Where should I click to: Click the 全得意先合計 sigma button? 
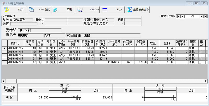click(138, 9)
